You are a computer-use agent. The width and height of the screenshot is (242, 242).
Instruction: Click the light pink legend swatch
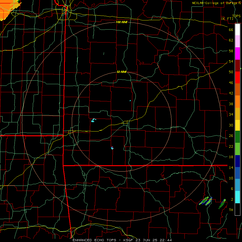pyautogui.click(x=237, y=41)
